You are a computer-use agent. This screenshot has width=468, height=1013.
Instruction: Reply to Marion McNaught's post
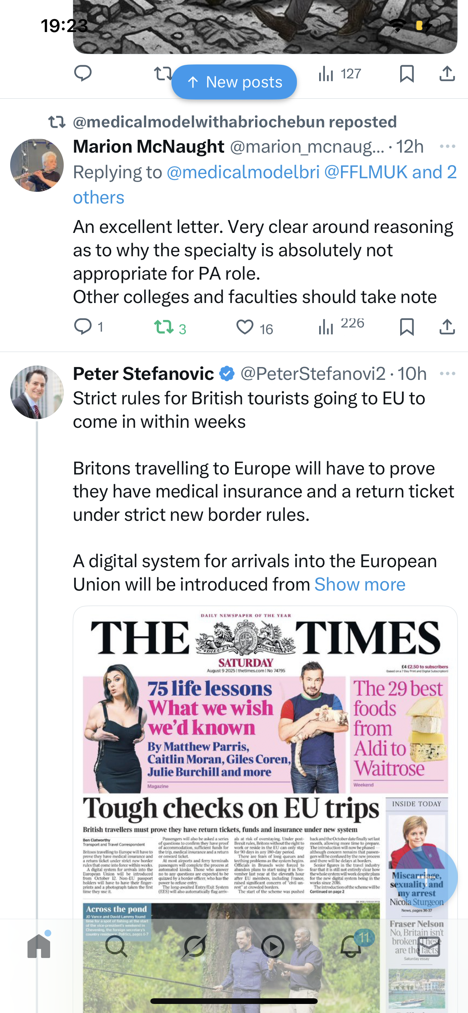pos(83,326)
